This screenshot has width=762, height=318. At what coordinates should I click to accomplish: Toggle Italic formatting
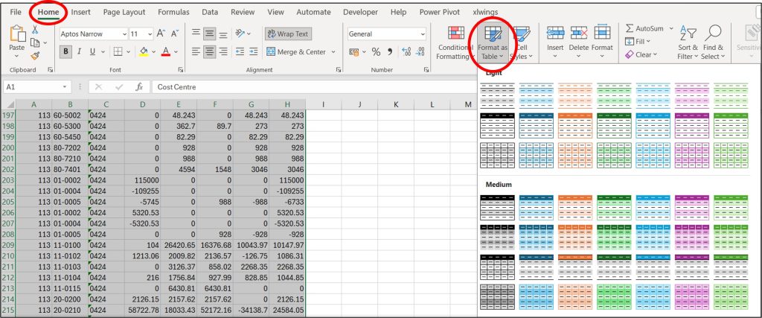[x=80, y=51]
